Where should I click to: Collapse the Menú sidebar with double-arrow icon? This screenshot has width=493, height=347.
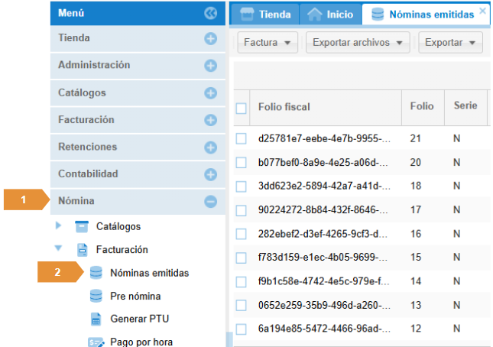211,13
